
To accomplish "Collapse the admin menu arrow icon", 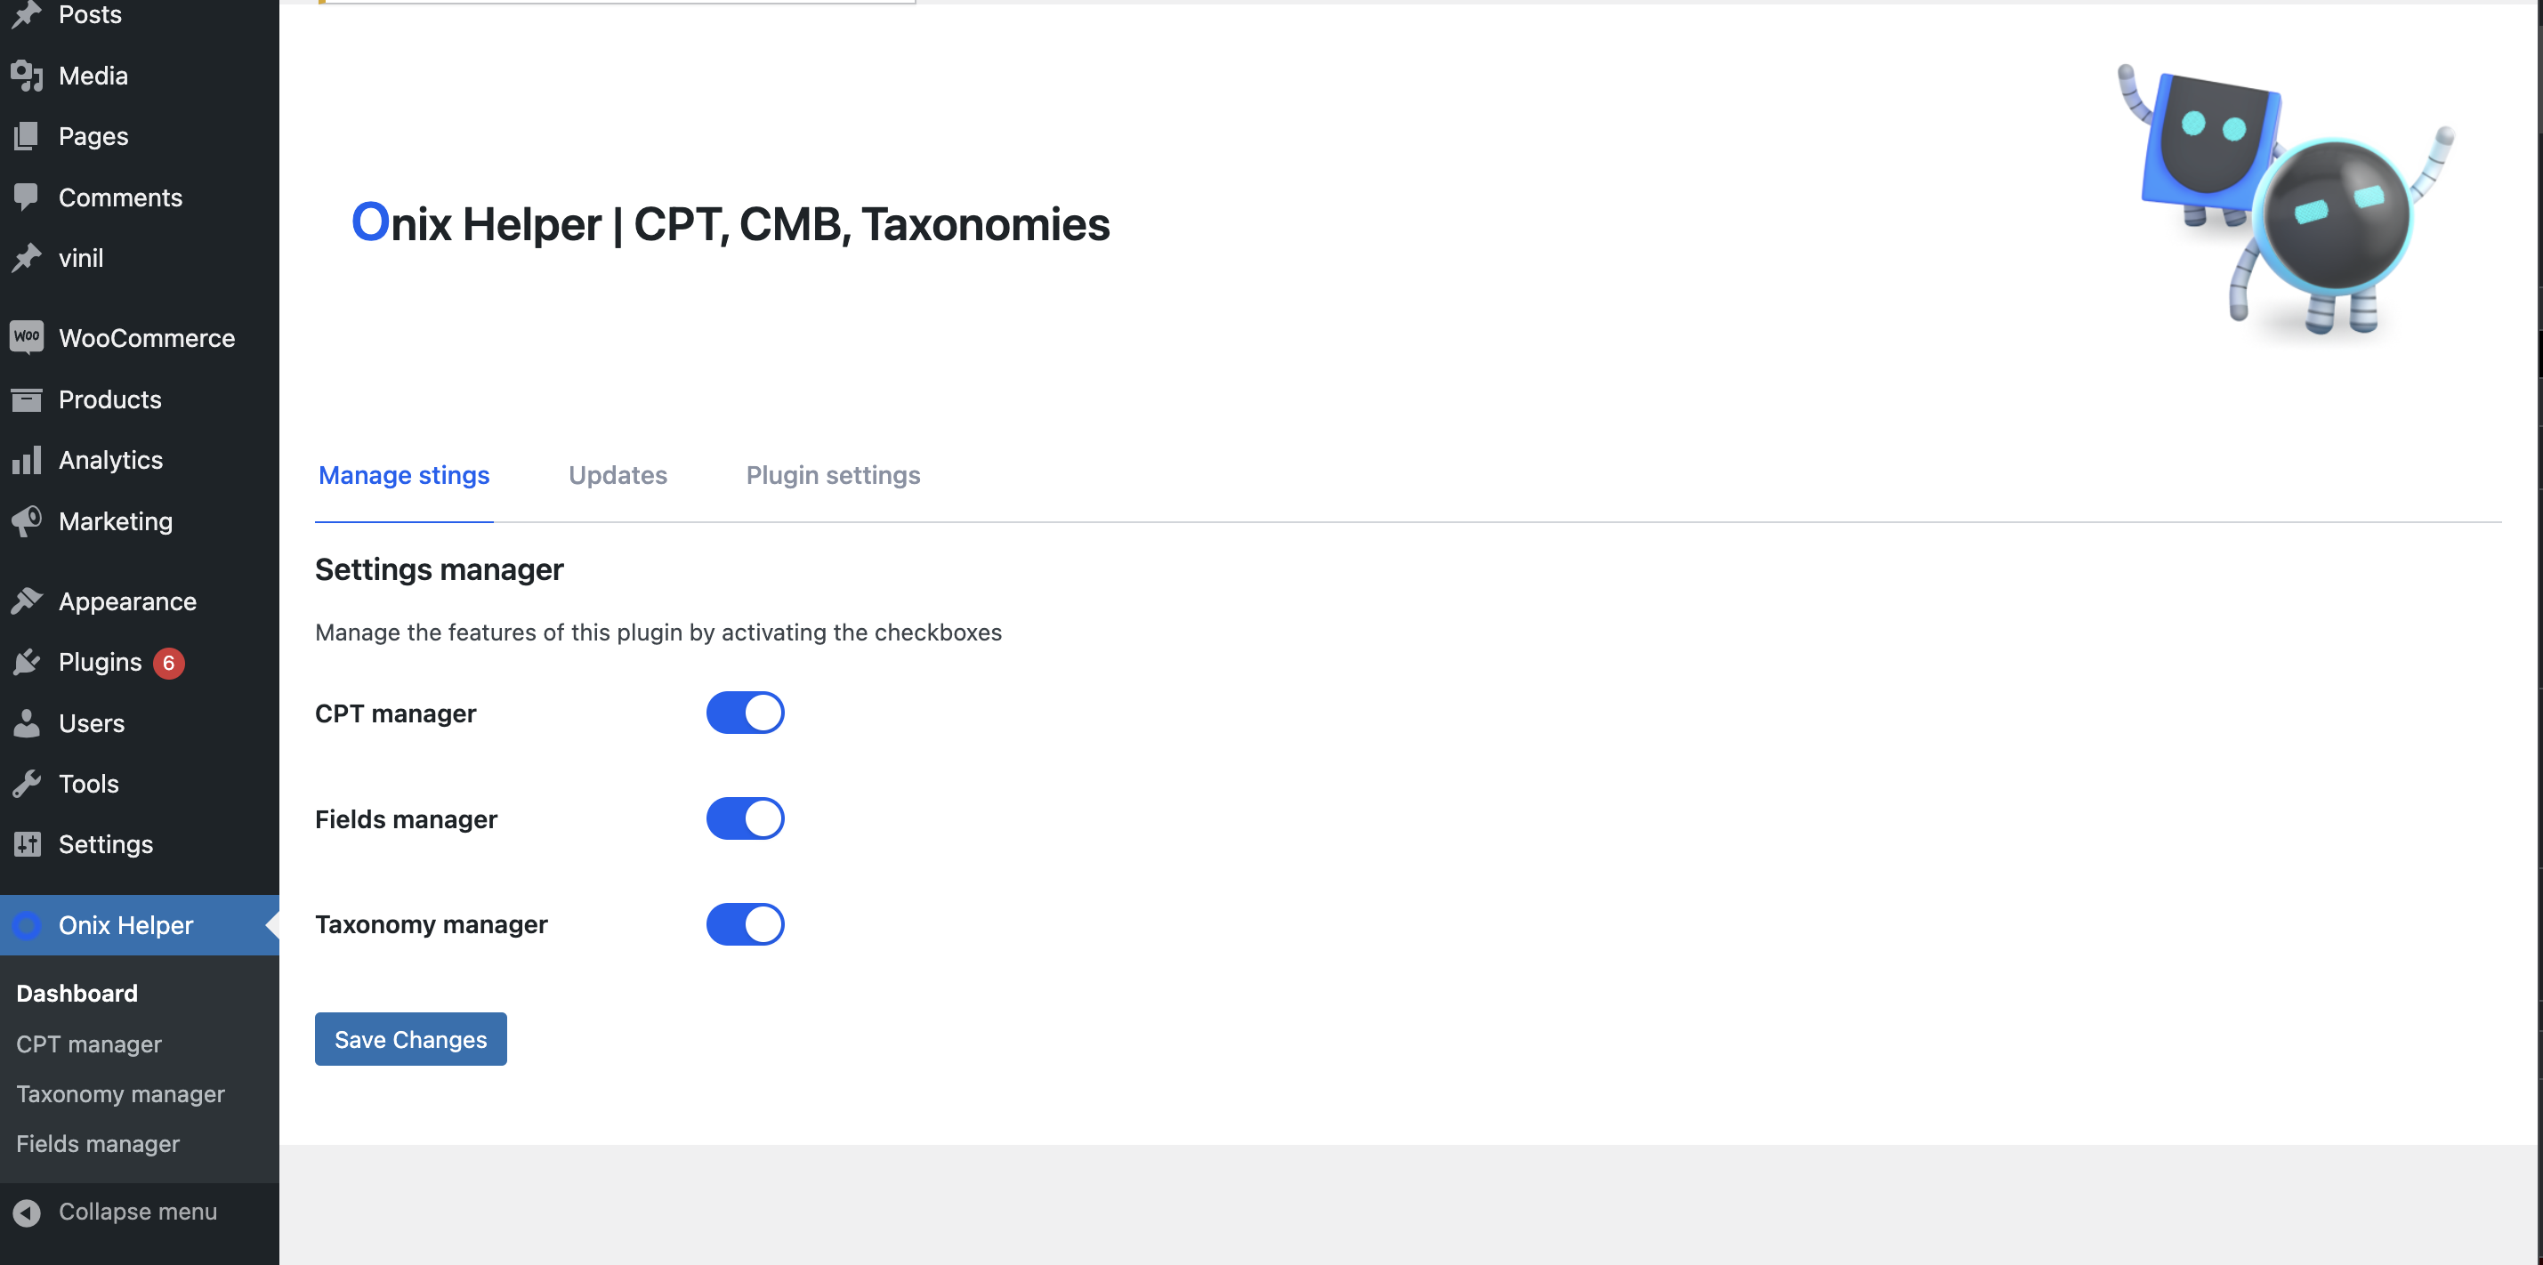I will coord(27,1212).
